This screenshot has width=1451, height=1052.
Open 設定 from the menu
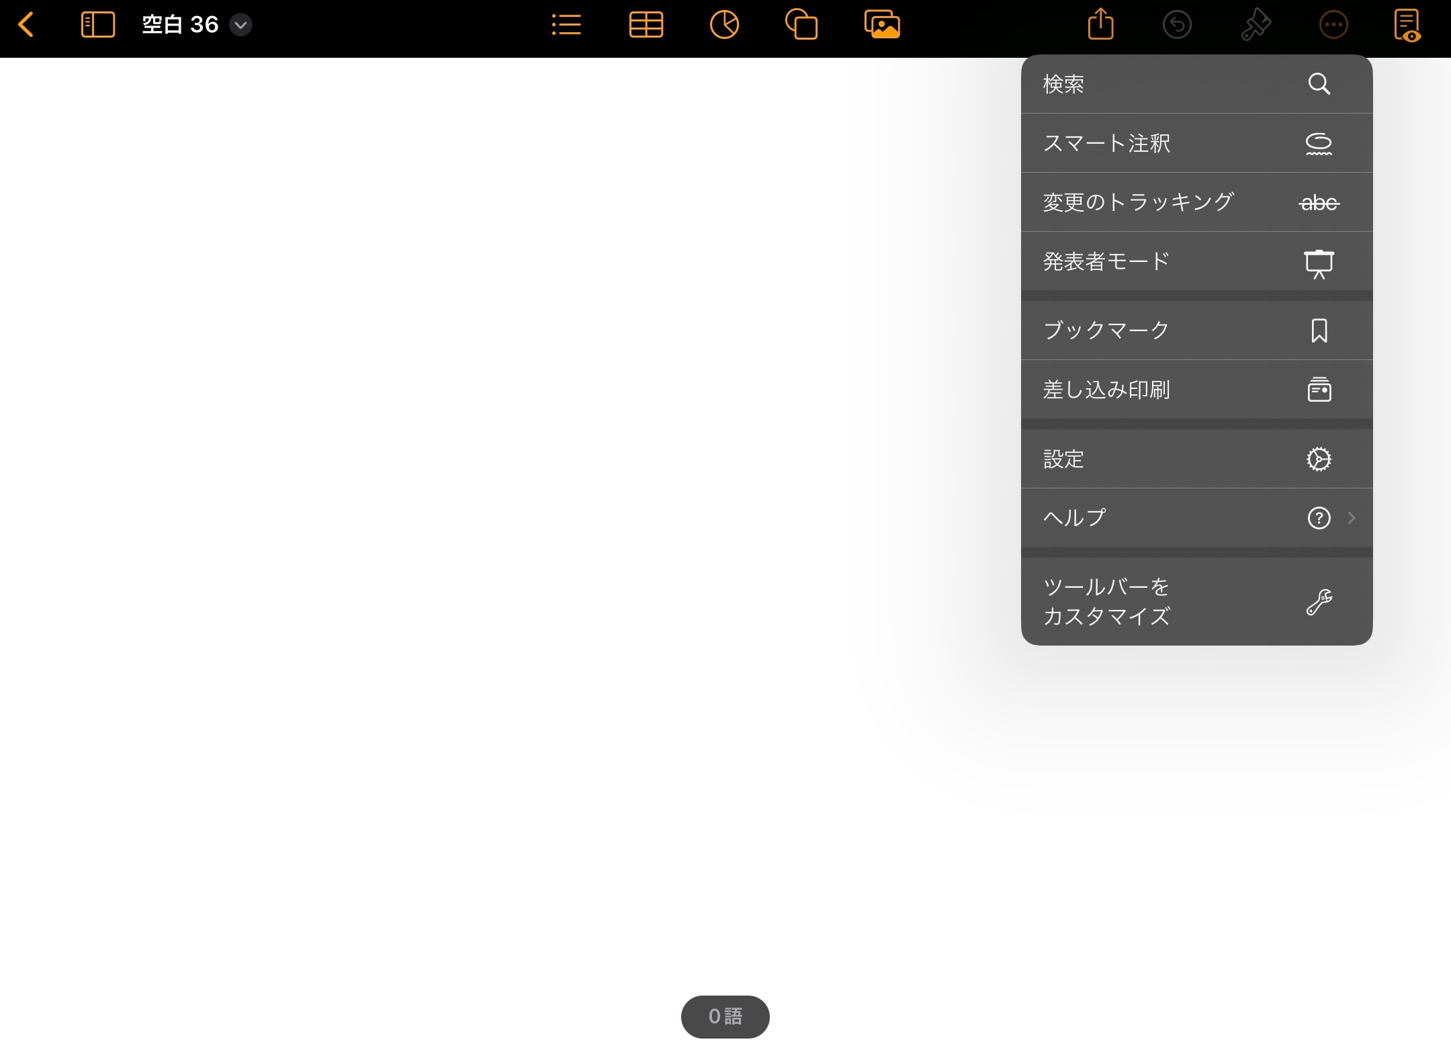coord(1196,459)
